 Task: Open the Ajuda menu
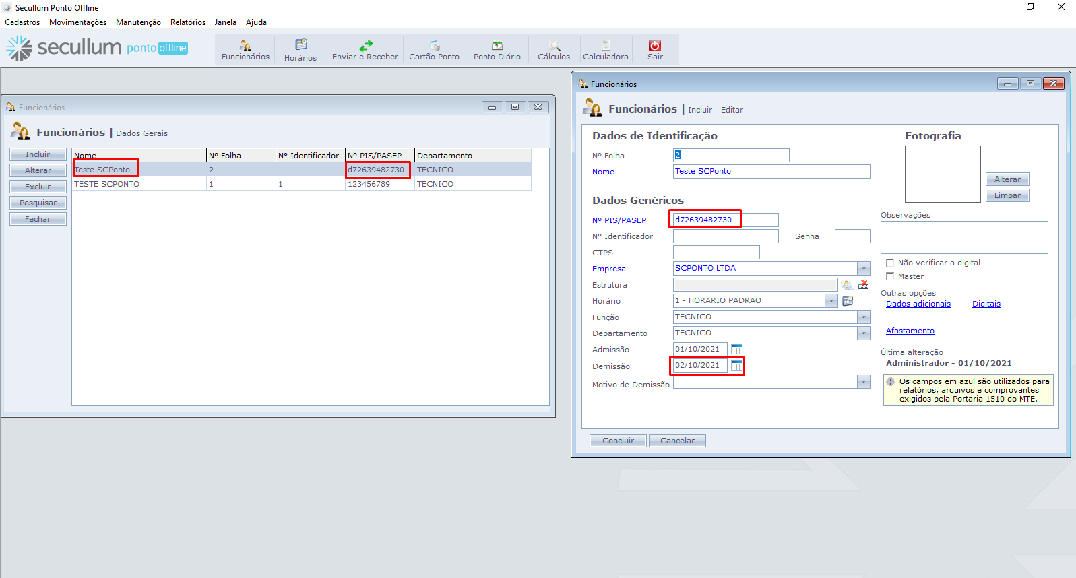point(256,22)
